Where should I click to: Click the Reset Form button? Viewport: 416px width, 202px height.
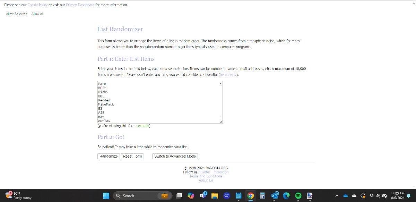click(132, 156)
